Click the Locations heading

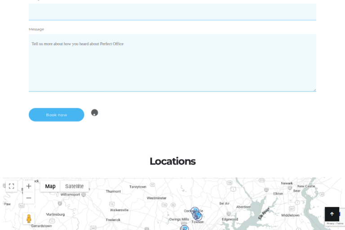point(172,161)
